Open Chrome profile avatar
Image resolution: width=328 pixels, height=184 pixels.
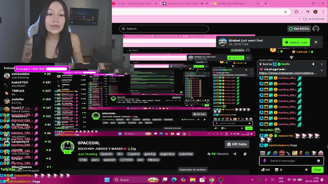coord(315,12)
